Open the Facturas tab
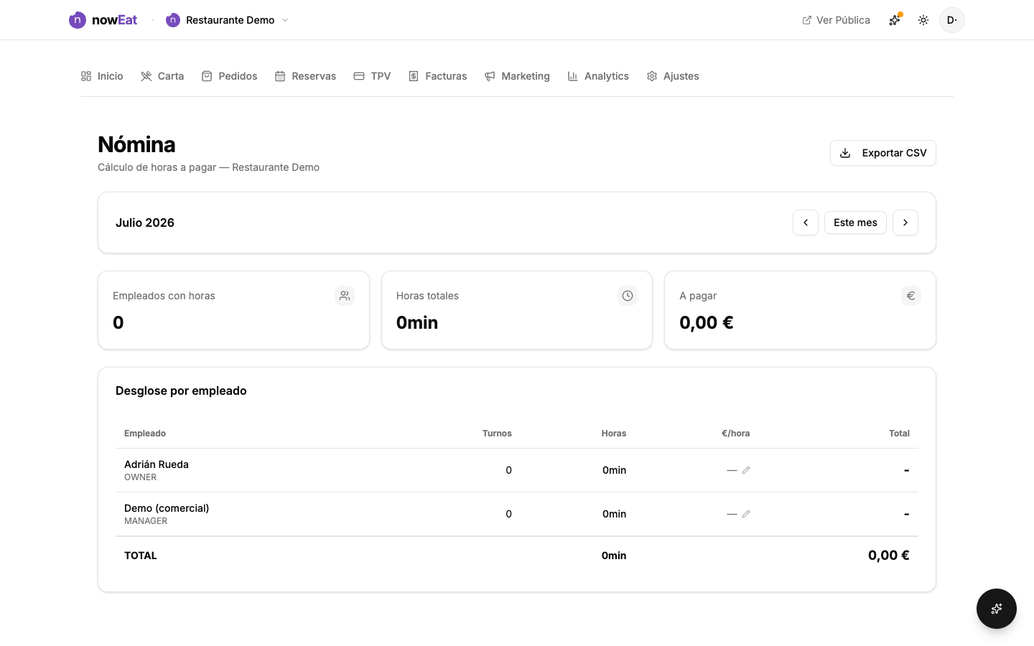Image resolution: width=1034 pixels, height=646 pixels. pyautogui.click(x=437, y=76)
